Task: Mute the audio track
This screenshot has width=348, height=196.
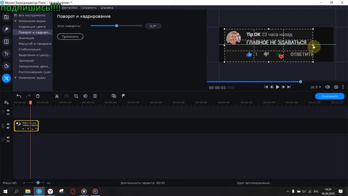Action: pos(8,138)
